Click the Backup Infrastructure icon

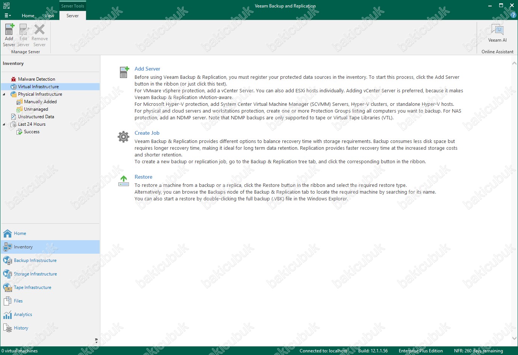point(8,260)
